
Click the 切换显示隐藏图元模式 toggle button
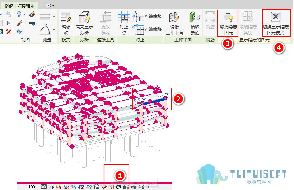click(x=276, y=23)
